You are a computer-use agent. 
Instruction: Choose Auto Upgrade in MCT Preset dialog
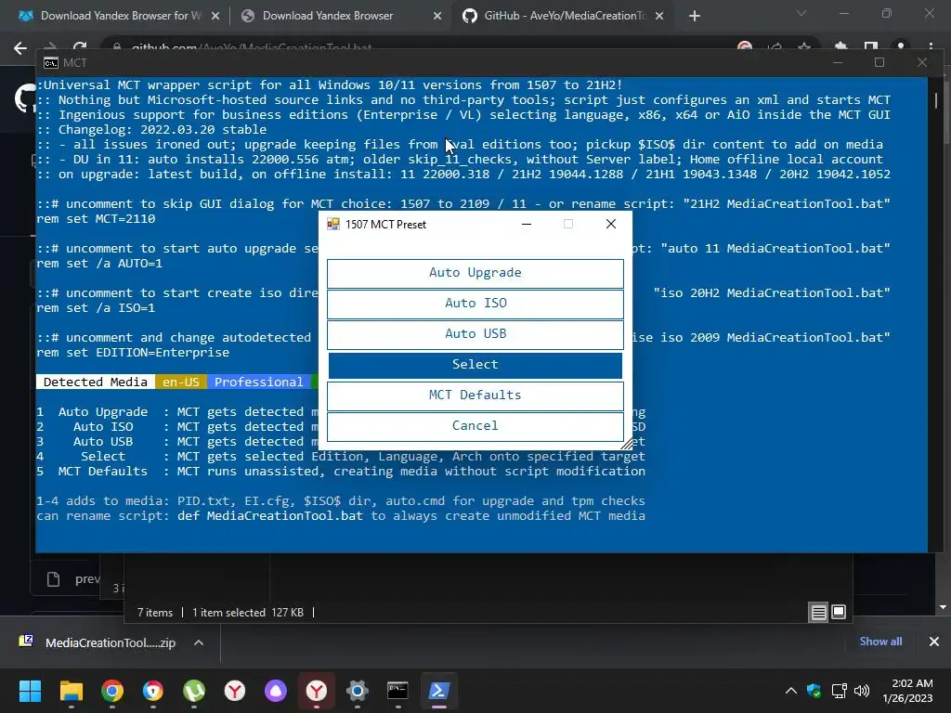475,273
